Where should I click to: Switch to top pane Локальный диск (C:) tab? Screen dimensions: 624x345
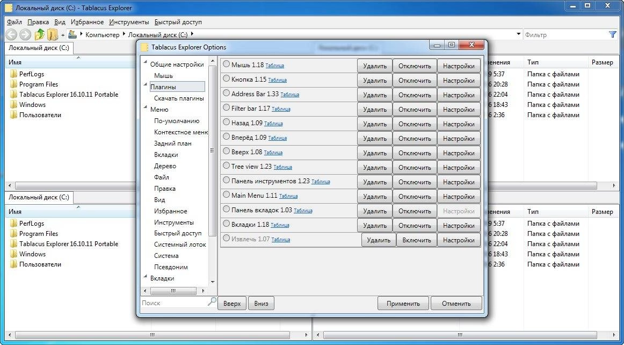pos(39,47)
